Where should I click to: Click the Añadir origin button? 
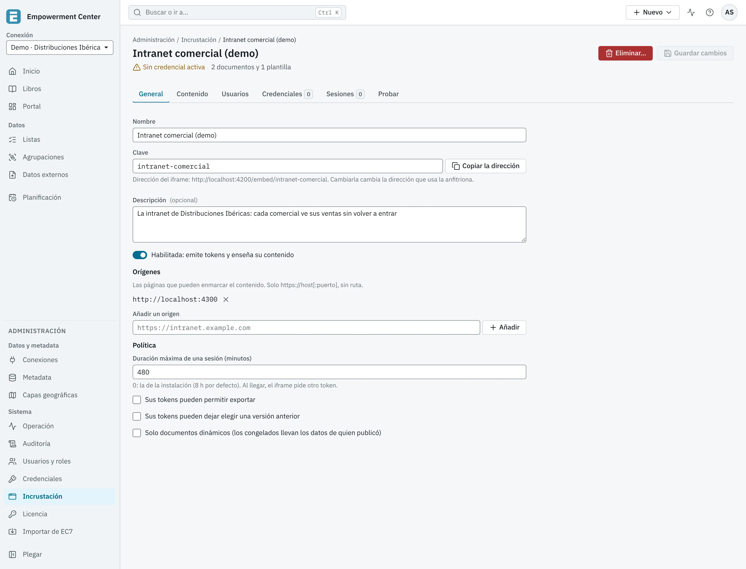pyautogui.click(x=504, y=327)
